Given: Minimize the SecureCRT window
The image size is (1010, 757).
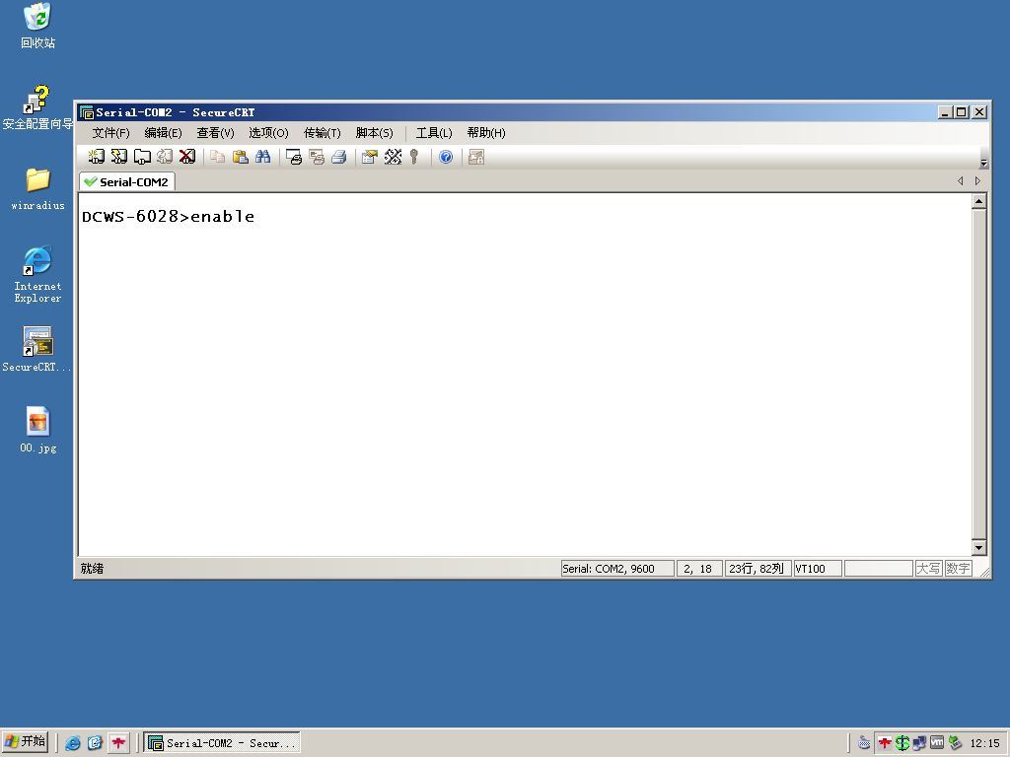Looking at the screenshot, I should click(945, 112).
